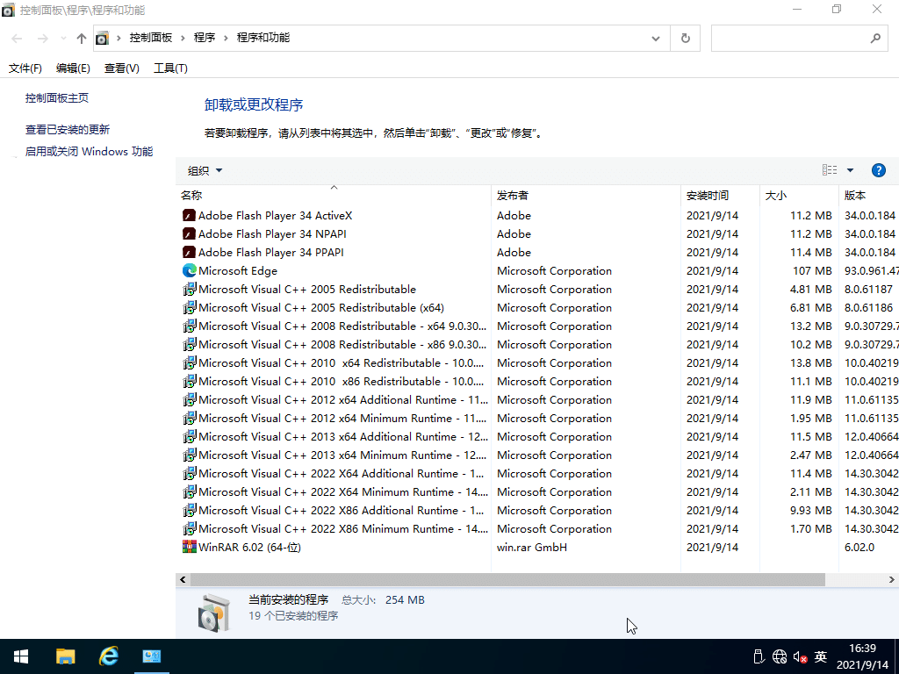Click the muted volume tray icon
Image resolution: width=899 pixels, height=674 pixels.
pos(800,656)
